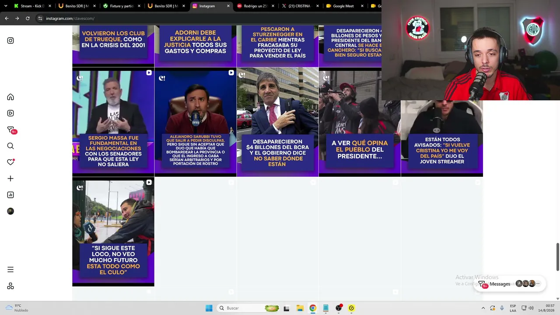Image resolution: width=560 pixels, height=315 pixels.
Task: Open the Sturzenegger en el Caribe post
Action: pos(278,45)
